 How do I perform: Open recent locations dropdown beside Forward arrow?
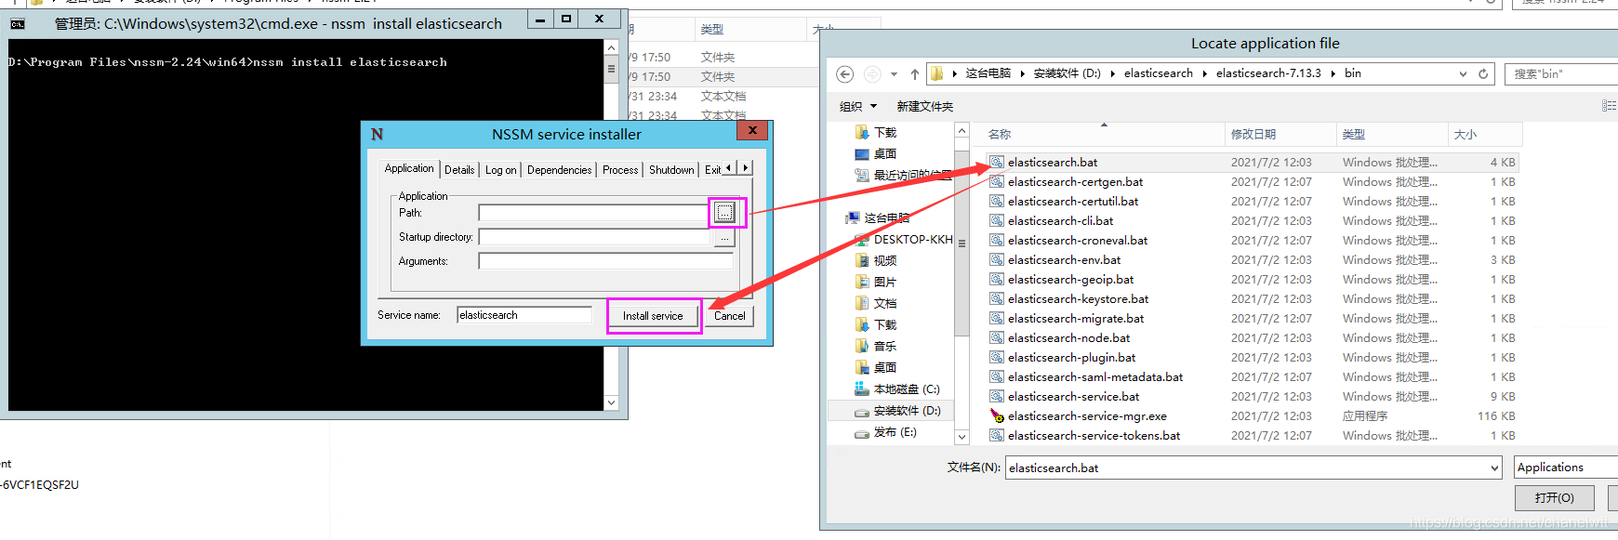pos(894,74)
